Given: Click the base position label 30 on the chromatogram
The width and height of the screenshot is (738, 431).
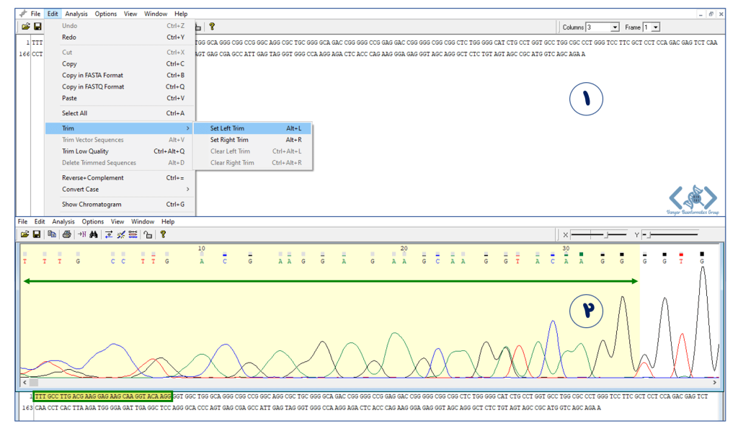Looking at the screenshot, I should [x=566, y=248].
